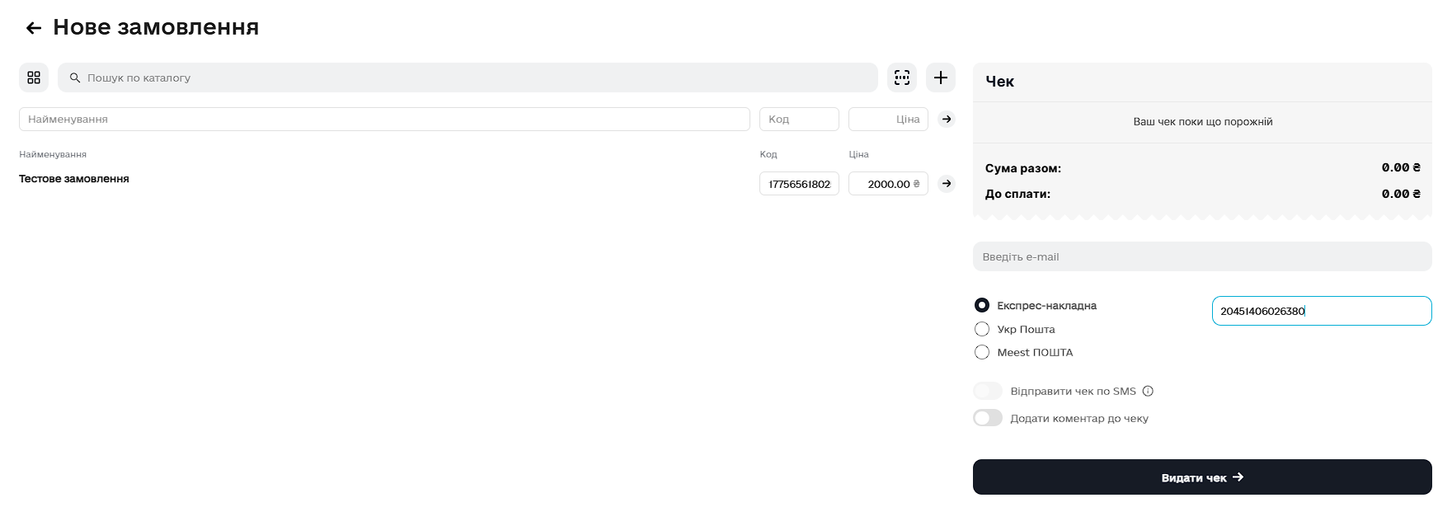Toggle Відправити чек по SMS switch

coord(988,392)
